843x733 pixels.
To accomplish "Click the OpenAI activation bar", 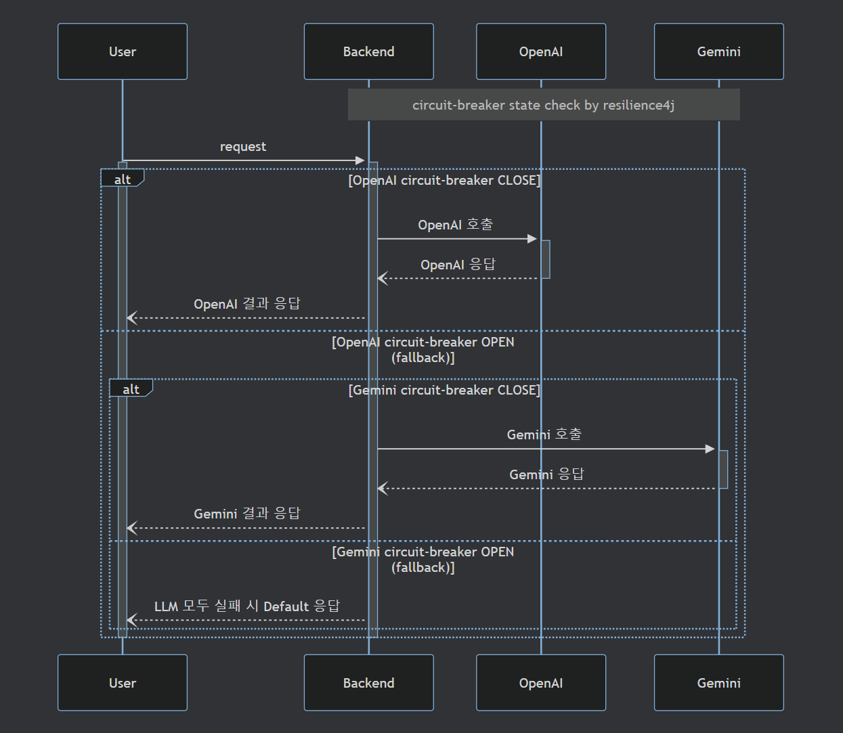I will (546, 259).
